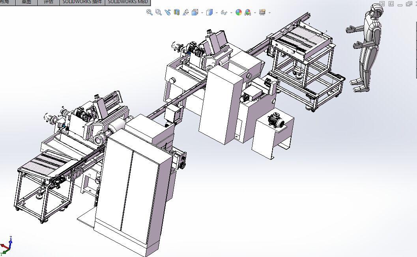417x257 pixels.
Task: Click the Zoom to Fit icon
Action: [150, 12]
